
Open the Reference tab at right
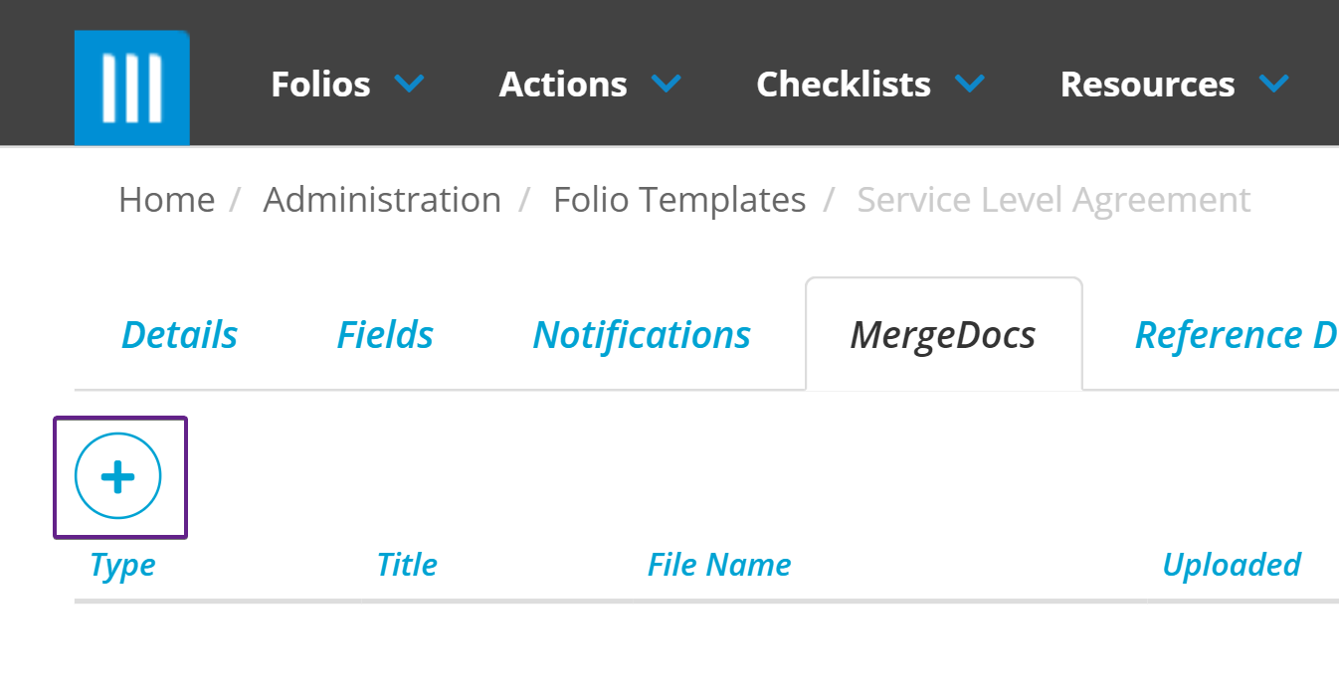pyautogui.click(x=1236, y=335)
